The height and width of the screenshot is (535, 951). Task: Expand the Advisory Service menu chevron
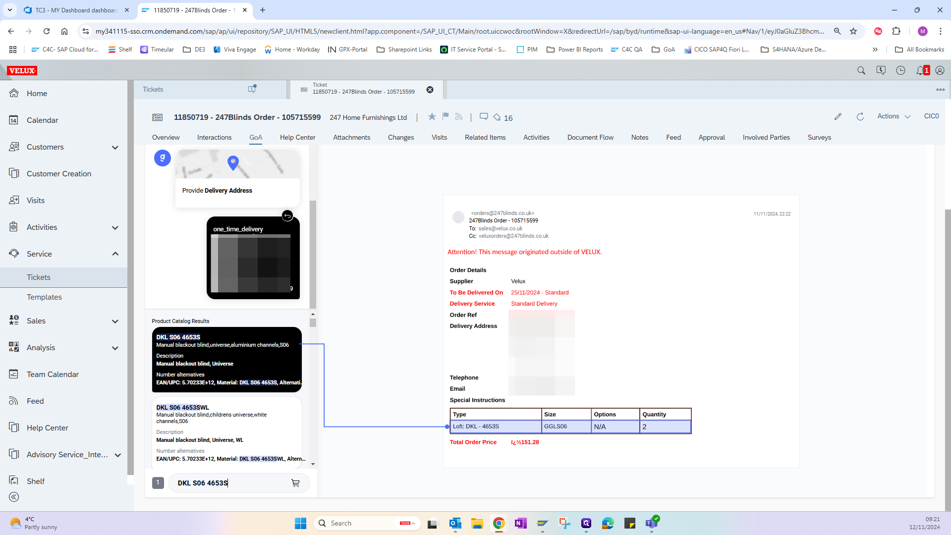[x=117, y=455]
